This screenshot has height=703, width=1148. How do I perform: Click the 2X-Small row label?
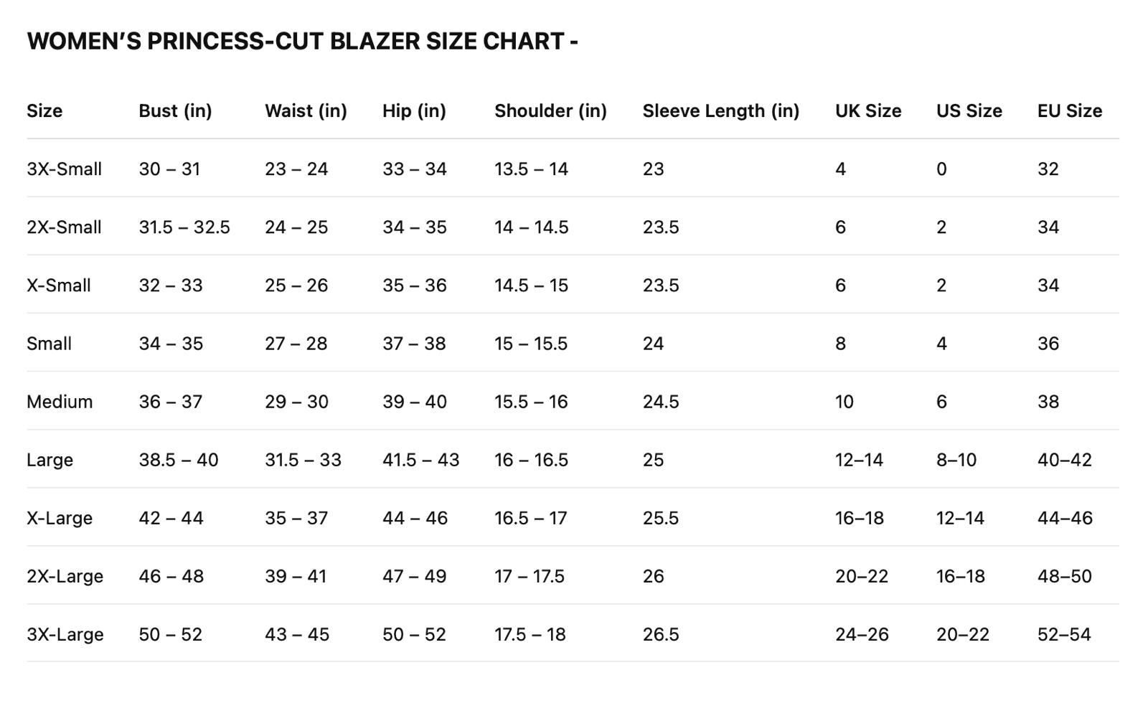coord(64,227)
